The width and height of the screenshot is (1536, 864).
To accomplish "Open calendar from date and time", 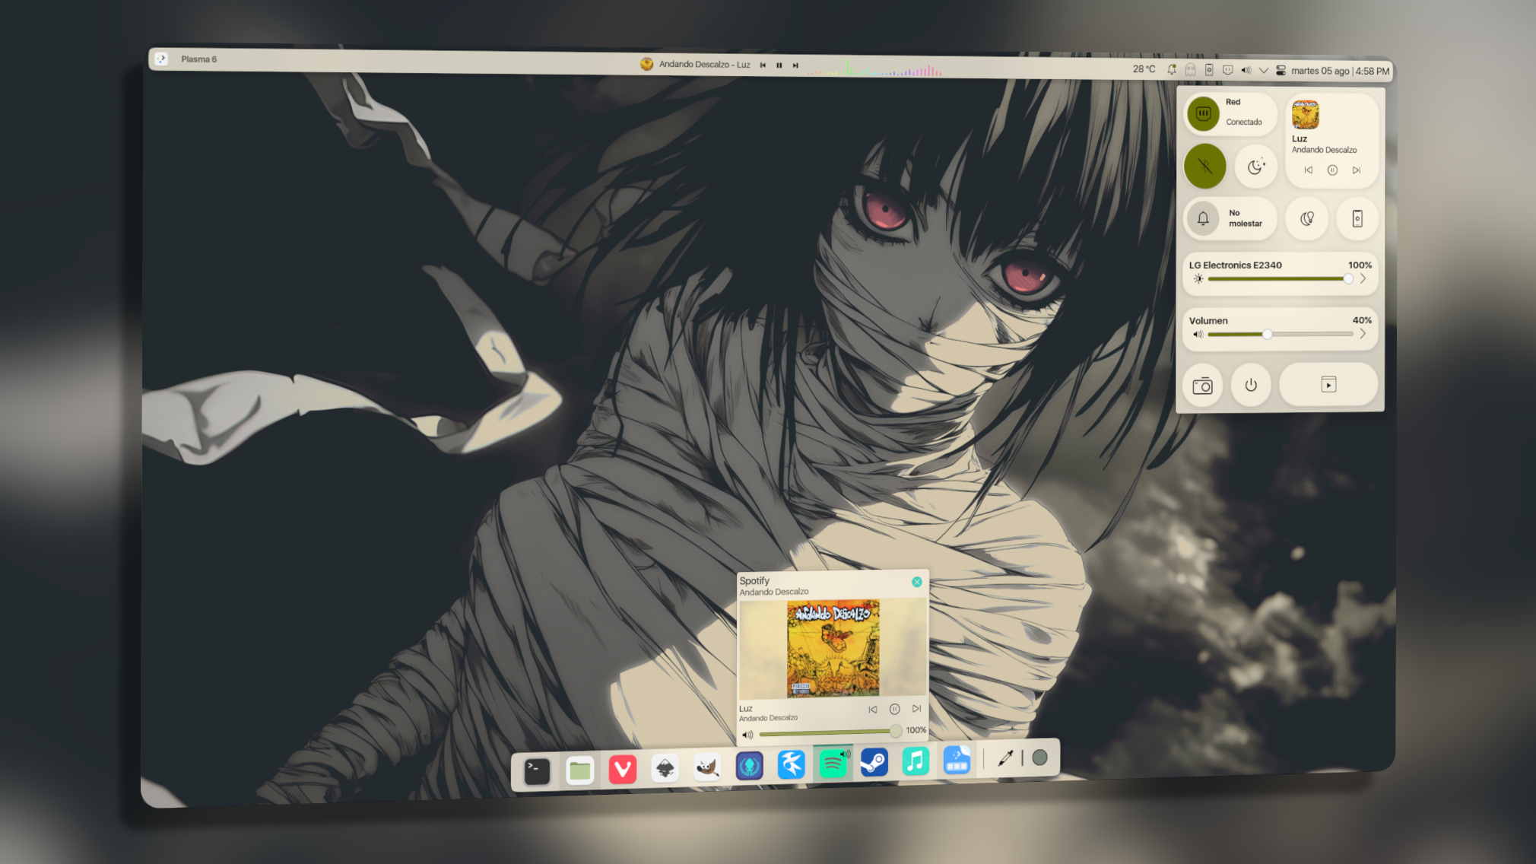I will pos(1340,71).
